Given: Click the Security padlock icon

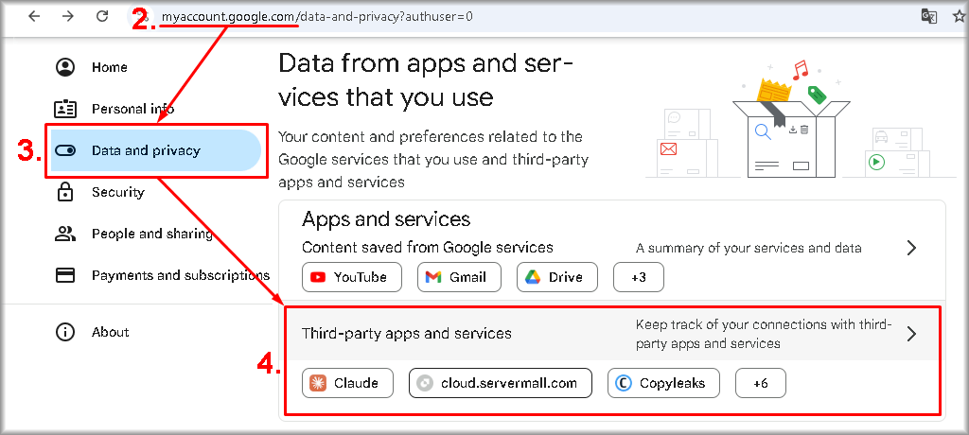Looking at the screenshot, I should [65, 192].
